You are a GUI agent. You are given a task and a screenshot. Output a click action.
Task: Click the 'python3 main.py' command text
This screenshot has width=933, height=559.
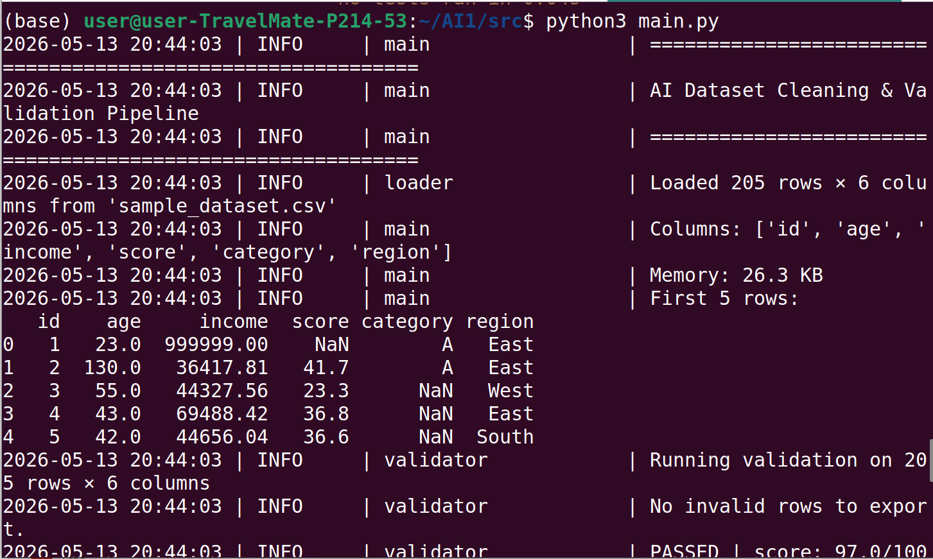coord(632,21)
